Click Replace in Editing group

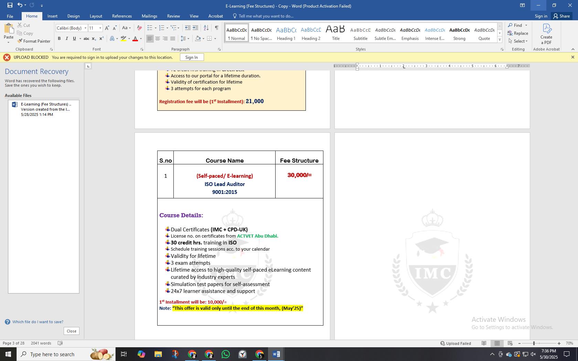(518, 33)
